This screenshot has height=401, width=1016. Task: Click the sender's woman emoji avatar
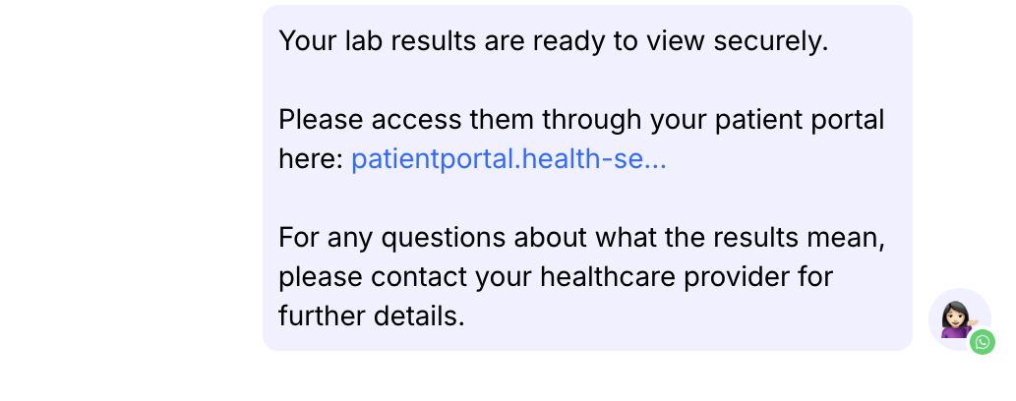[956, 318]
